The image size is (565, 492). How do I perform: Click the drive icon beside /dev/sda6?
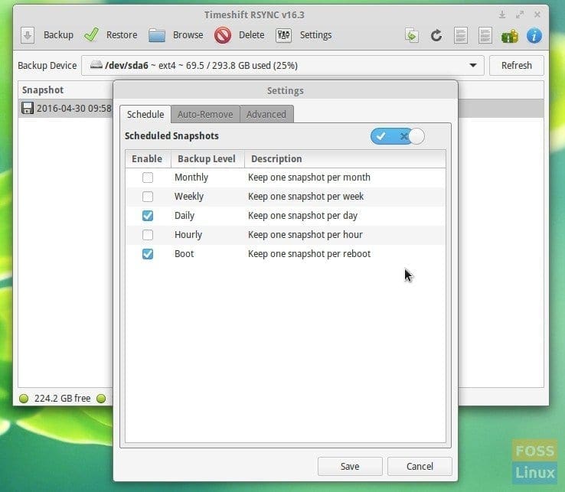[x=96, y=65]
